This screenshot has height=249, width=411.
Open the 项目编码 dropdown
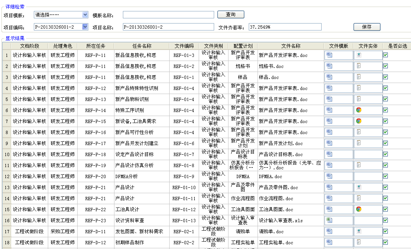pos(85,27)
